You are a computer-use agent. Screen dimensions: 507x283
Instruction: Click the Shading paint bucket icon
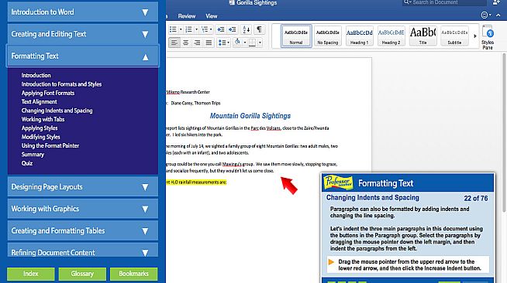click(238, 43)
